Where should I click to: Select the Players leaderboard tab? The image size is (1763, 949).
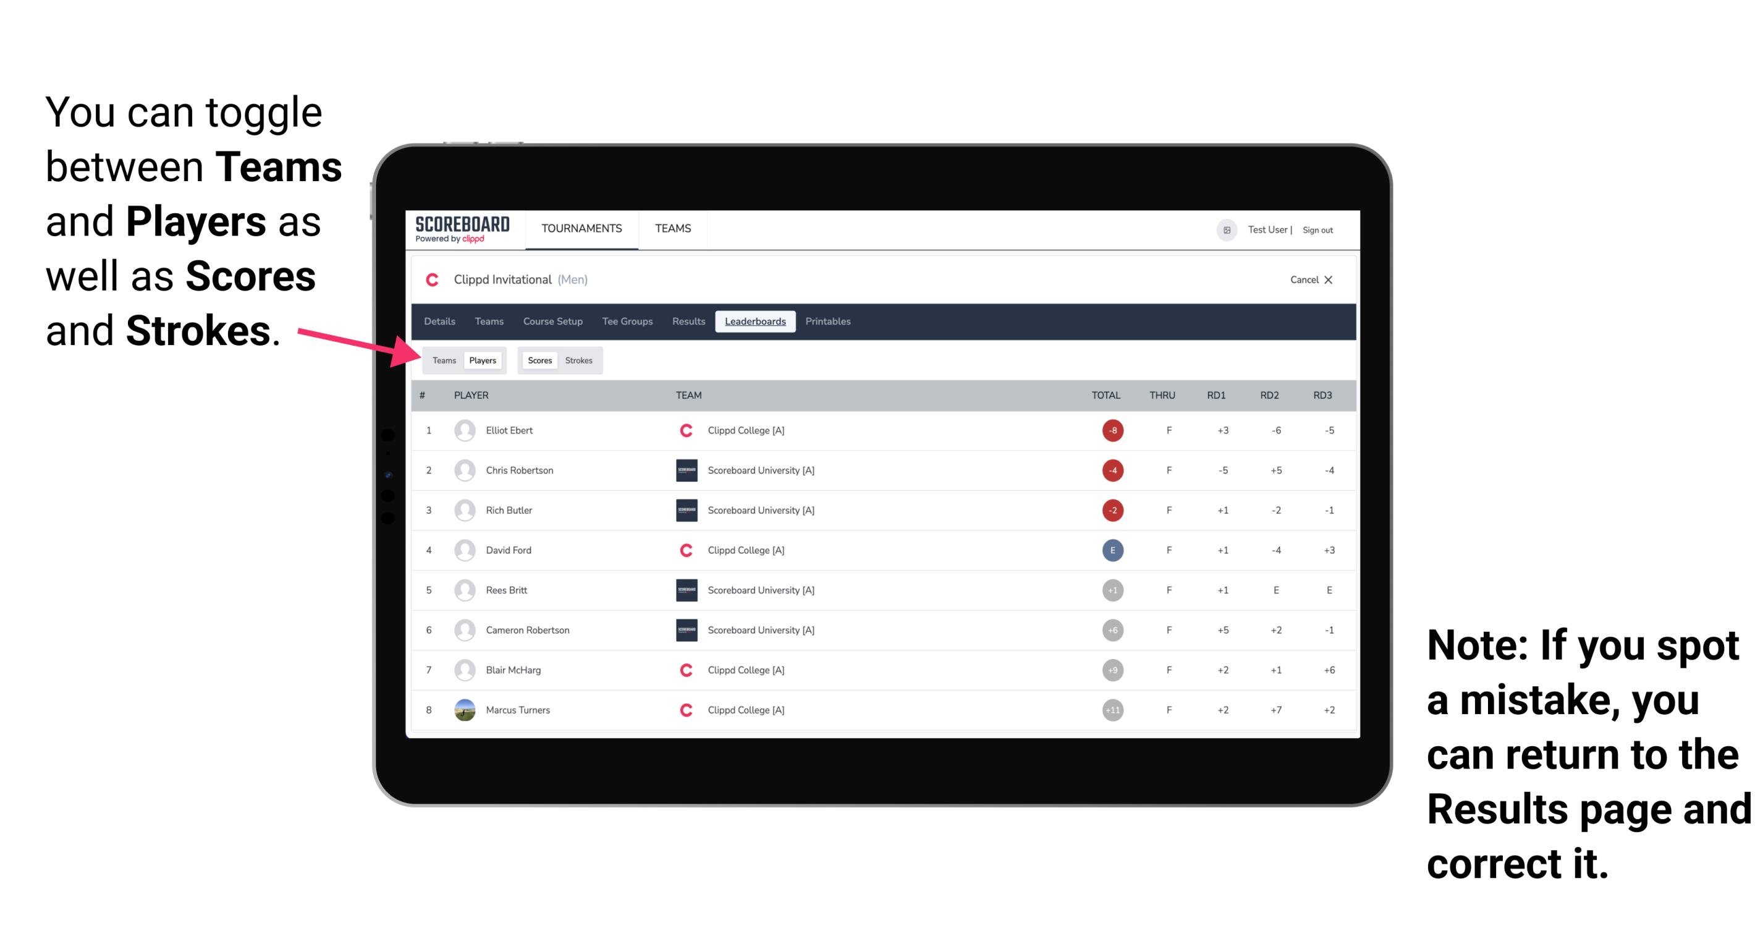482,360
